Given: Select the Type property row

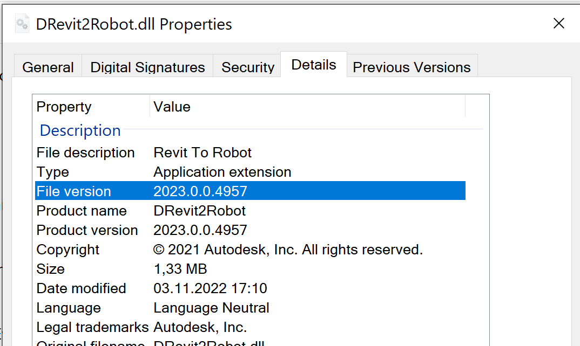Looking at the screenshot, I should [53, 172].
